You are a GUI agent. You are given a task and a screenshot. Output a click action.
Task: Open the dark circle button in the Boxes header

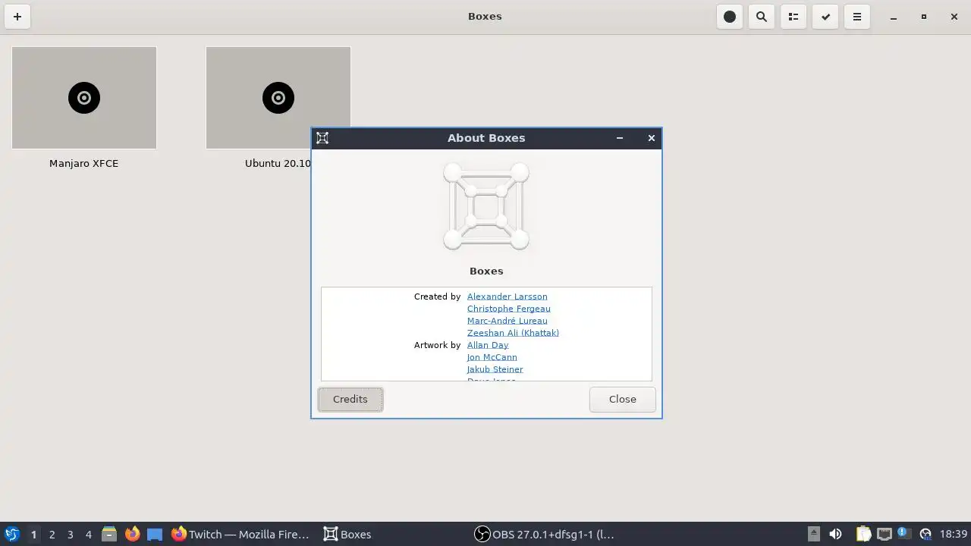[730, 17]
